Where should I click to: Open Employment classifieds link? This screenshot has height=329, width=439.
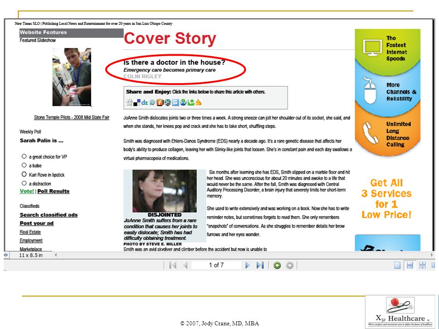click(x=31, y=240)
